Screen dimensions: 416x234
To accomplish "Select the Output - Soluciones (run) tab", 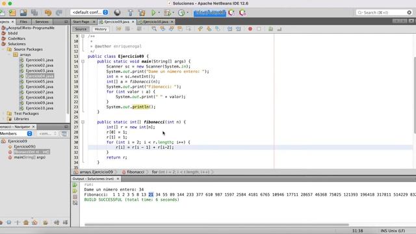I will (94, 179).
